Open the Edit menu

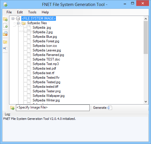tap(20, 12)
